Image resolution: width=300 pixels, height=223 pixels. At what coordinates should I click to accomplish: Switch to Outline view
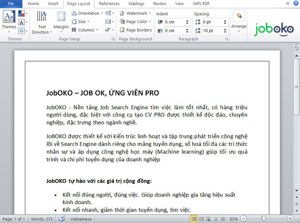pos(215,219)
